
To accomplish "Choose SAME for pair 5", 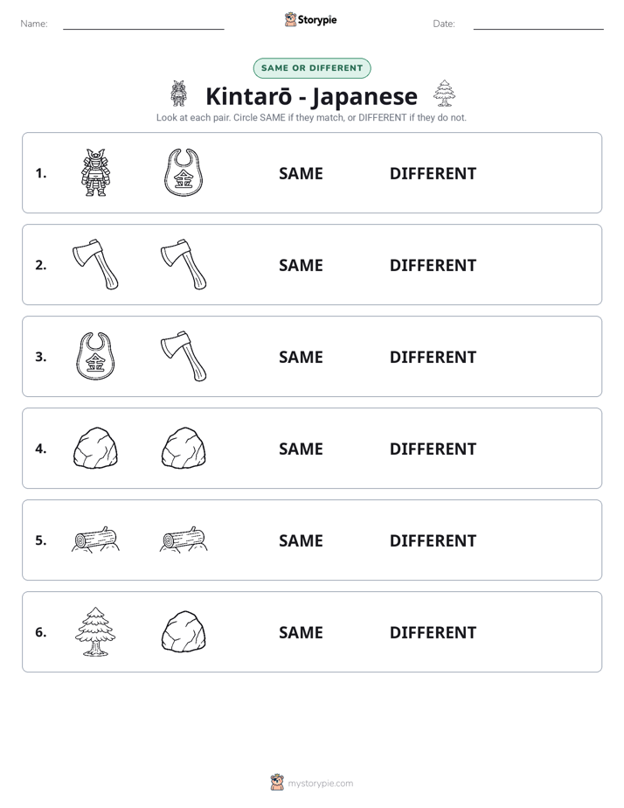I will pyautogui.click(x=301, y=540).
